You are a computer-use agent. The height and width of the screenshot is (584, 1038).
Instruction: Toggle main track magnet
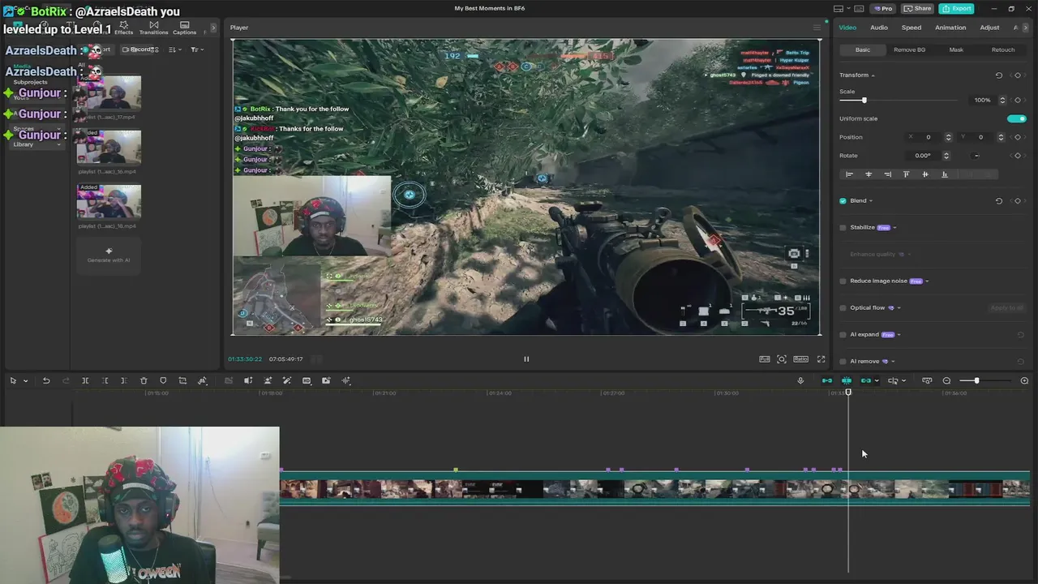coord(827,380)
